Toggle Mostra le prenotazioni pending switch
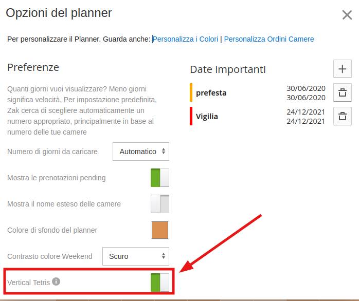The height and width of the screenshot is (301, 359). click(159, 178)
